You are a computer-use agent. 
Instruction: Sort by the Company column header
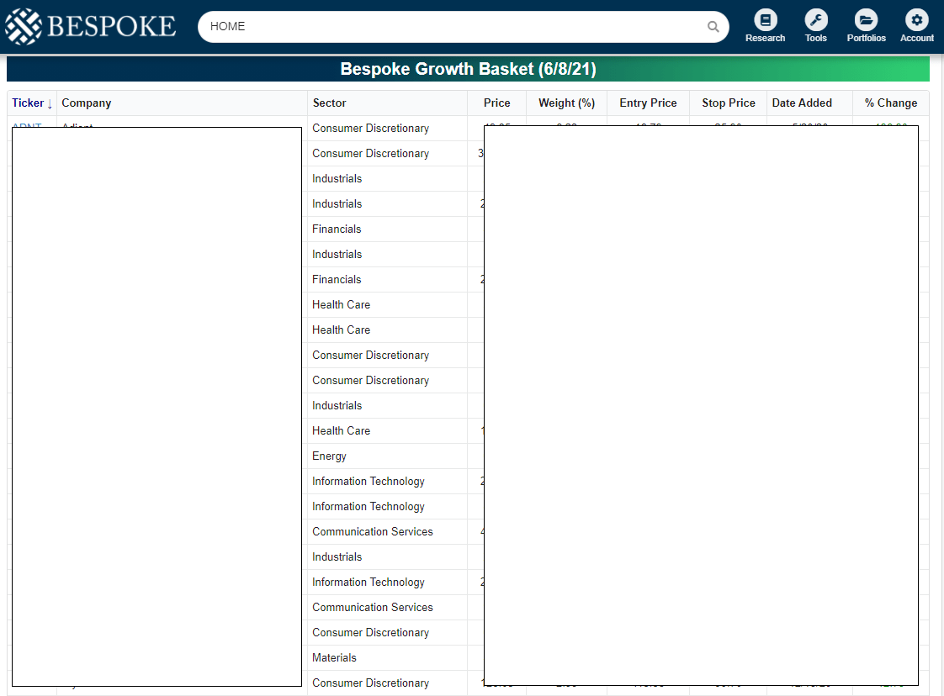click(86, 103)
